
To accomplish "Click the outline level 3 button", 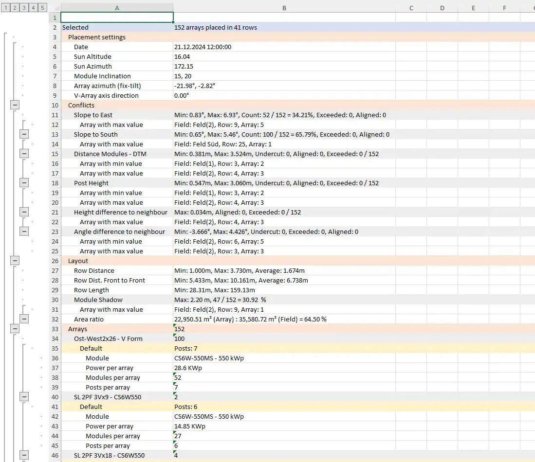I will (23, 8).
